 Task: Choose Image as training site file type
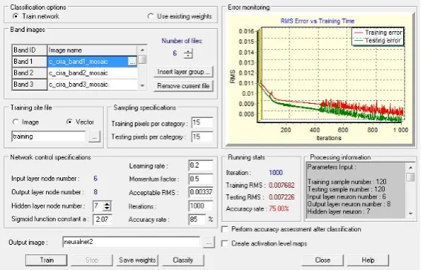tap(16, 122)
